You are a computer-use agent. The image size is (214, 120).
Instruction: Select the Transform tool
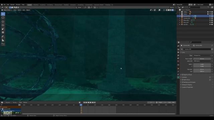[3, 33]
